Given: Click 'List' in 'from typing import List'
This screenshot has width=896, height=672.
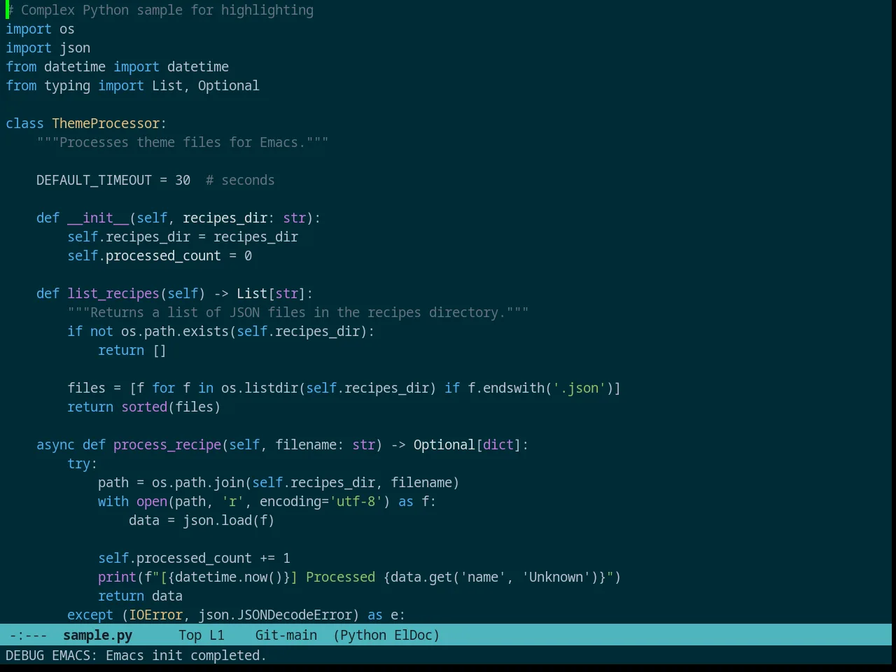Looking at the screenshot, I should tap(167, 85).
